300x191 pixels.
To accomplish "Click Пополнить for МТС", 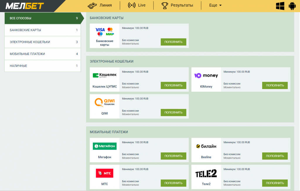I will (x=173, y=183).
